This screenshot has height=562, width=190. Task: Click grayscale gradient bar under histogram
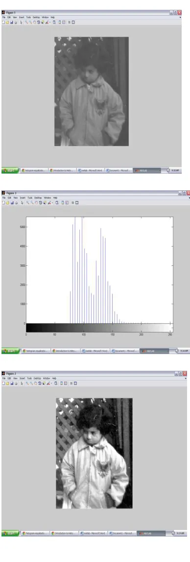point(99,328)
